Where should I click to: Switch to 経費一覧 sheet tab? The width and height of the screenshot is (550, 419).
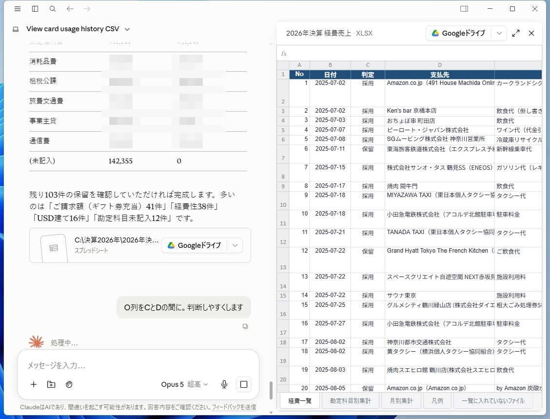tap(299, 401)
